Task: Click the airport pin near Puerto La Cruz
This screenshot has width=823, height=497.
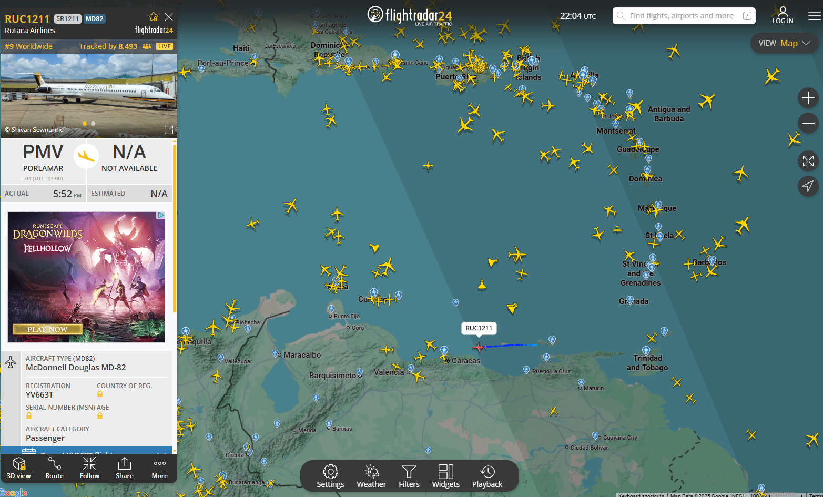Action: click(x=526, y=370)
